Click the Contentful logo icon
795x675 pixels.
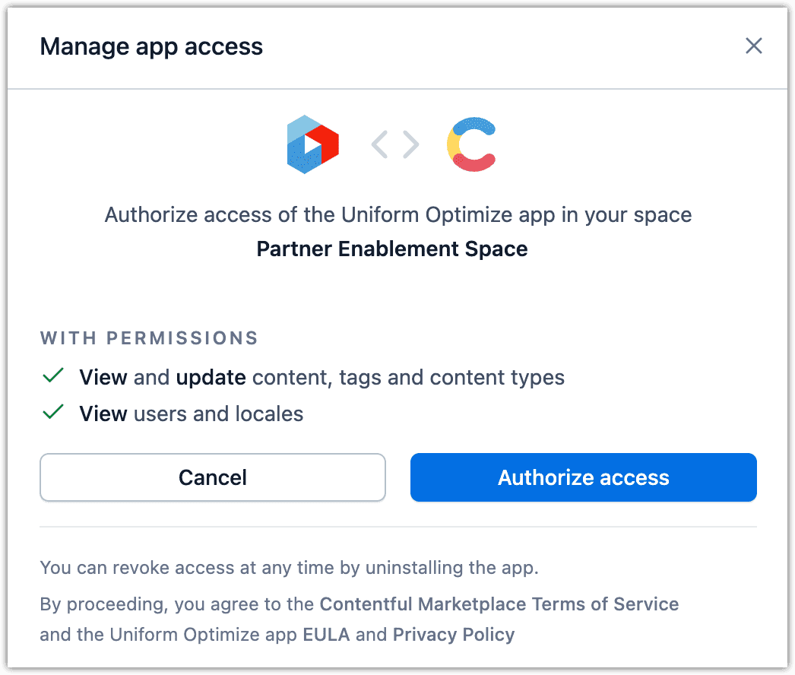471,144
